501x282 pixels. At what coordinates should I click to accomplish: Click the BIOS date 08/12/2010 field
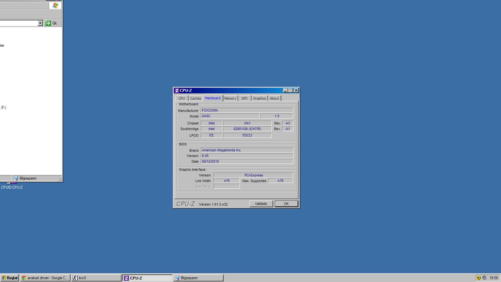(247, 161)
